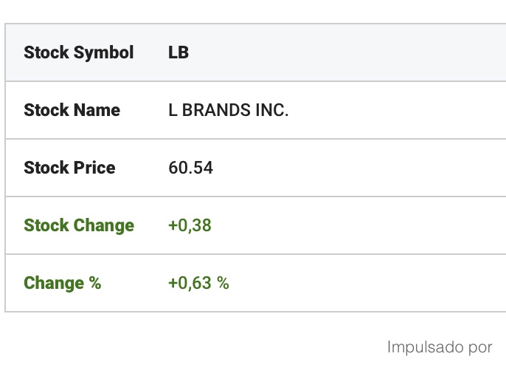Screen dimensions: 506x379
Task: Select the LB ticker symbol value
Action: [x=179, y=52]
